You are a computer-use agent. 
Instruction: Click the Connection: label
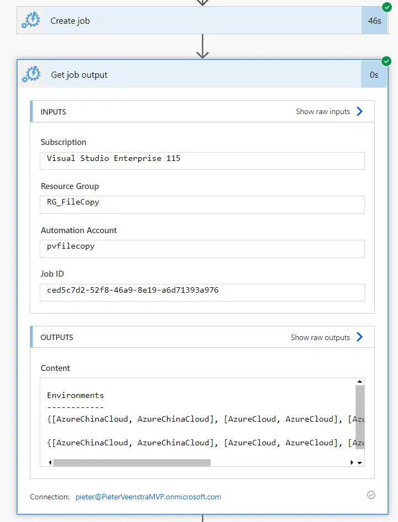pyautogui.click(x=50, y=497)
